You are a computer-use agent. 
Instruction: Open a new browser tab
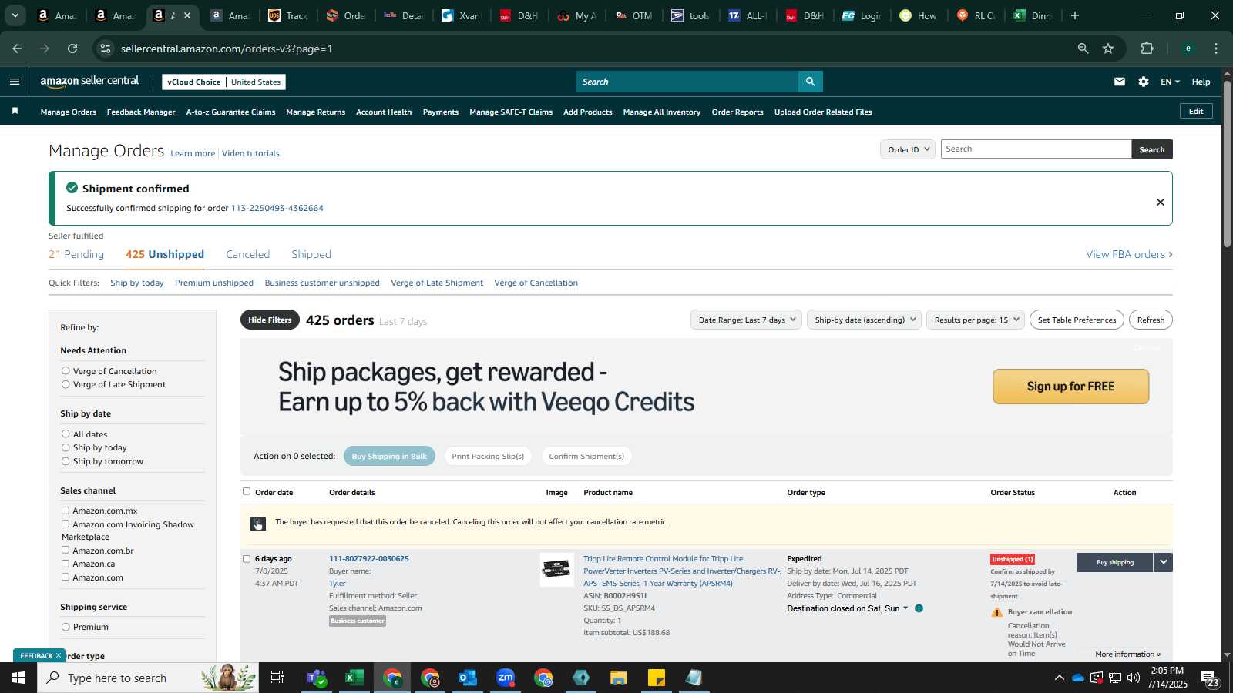pos(1075,15)
